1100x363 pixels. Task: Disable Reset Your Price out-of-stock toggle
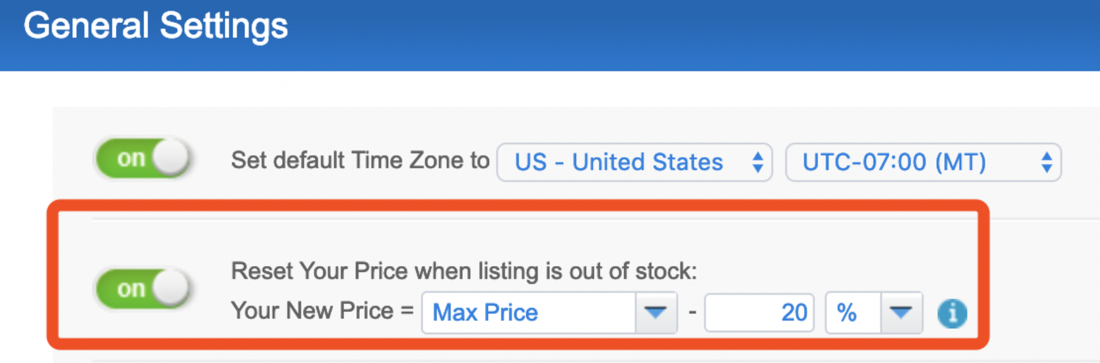(143, 288)
